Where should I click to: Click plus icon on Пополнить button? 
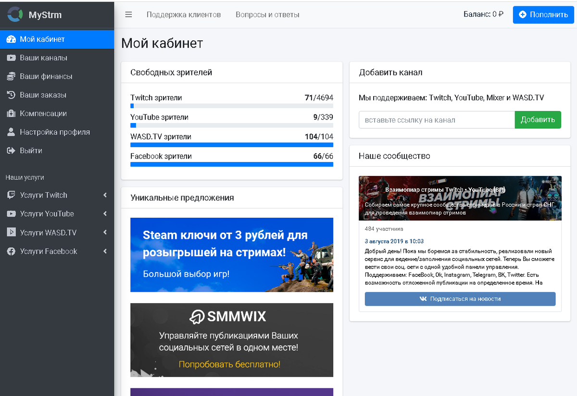point(523,14)
